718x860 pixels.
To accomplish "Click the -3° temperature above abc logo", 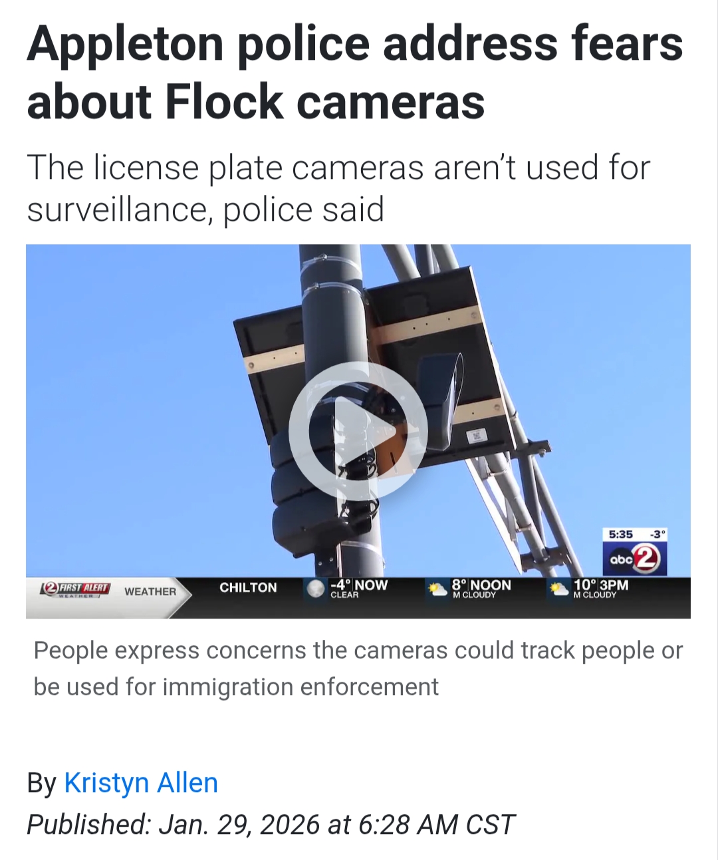I will [x=658, y=534].
